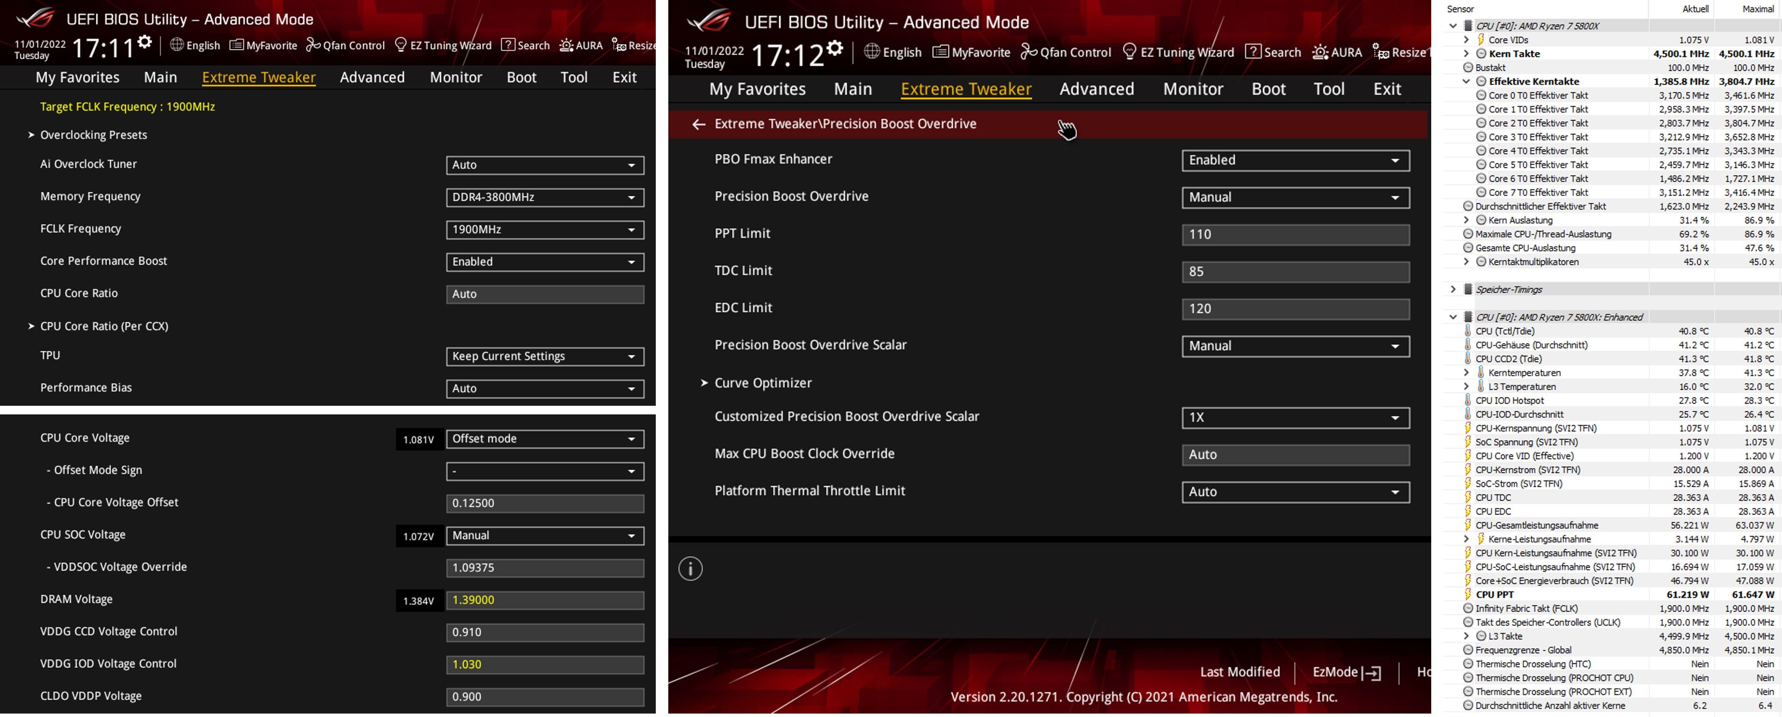This screenshot has width=1782, height=717.
Task: Expand the L3 Takte row
Action: point(1466,636)
